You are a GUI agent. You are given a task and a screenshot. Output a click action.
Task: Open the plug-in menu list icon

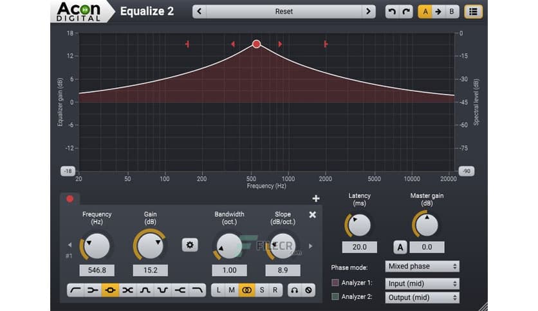[x=473, y=12]
